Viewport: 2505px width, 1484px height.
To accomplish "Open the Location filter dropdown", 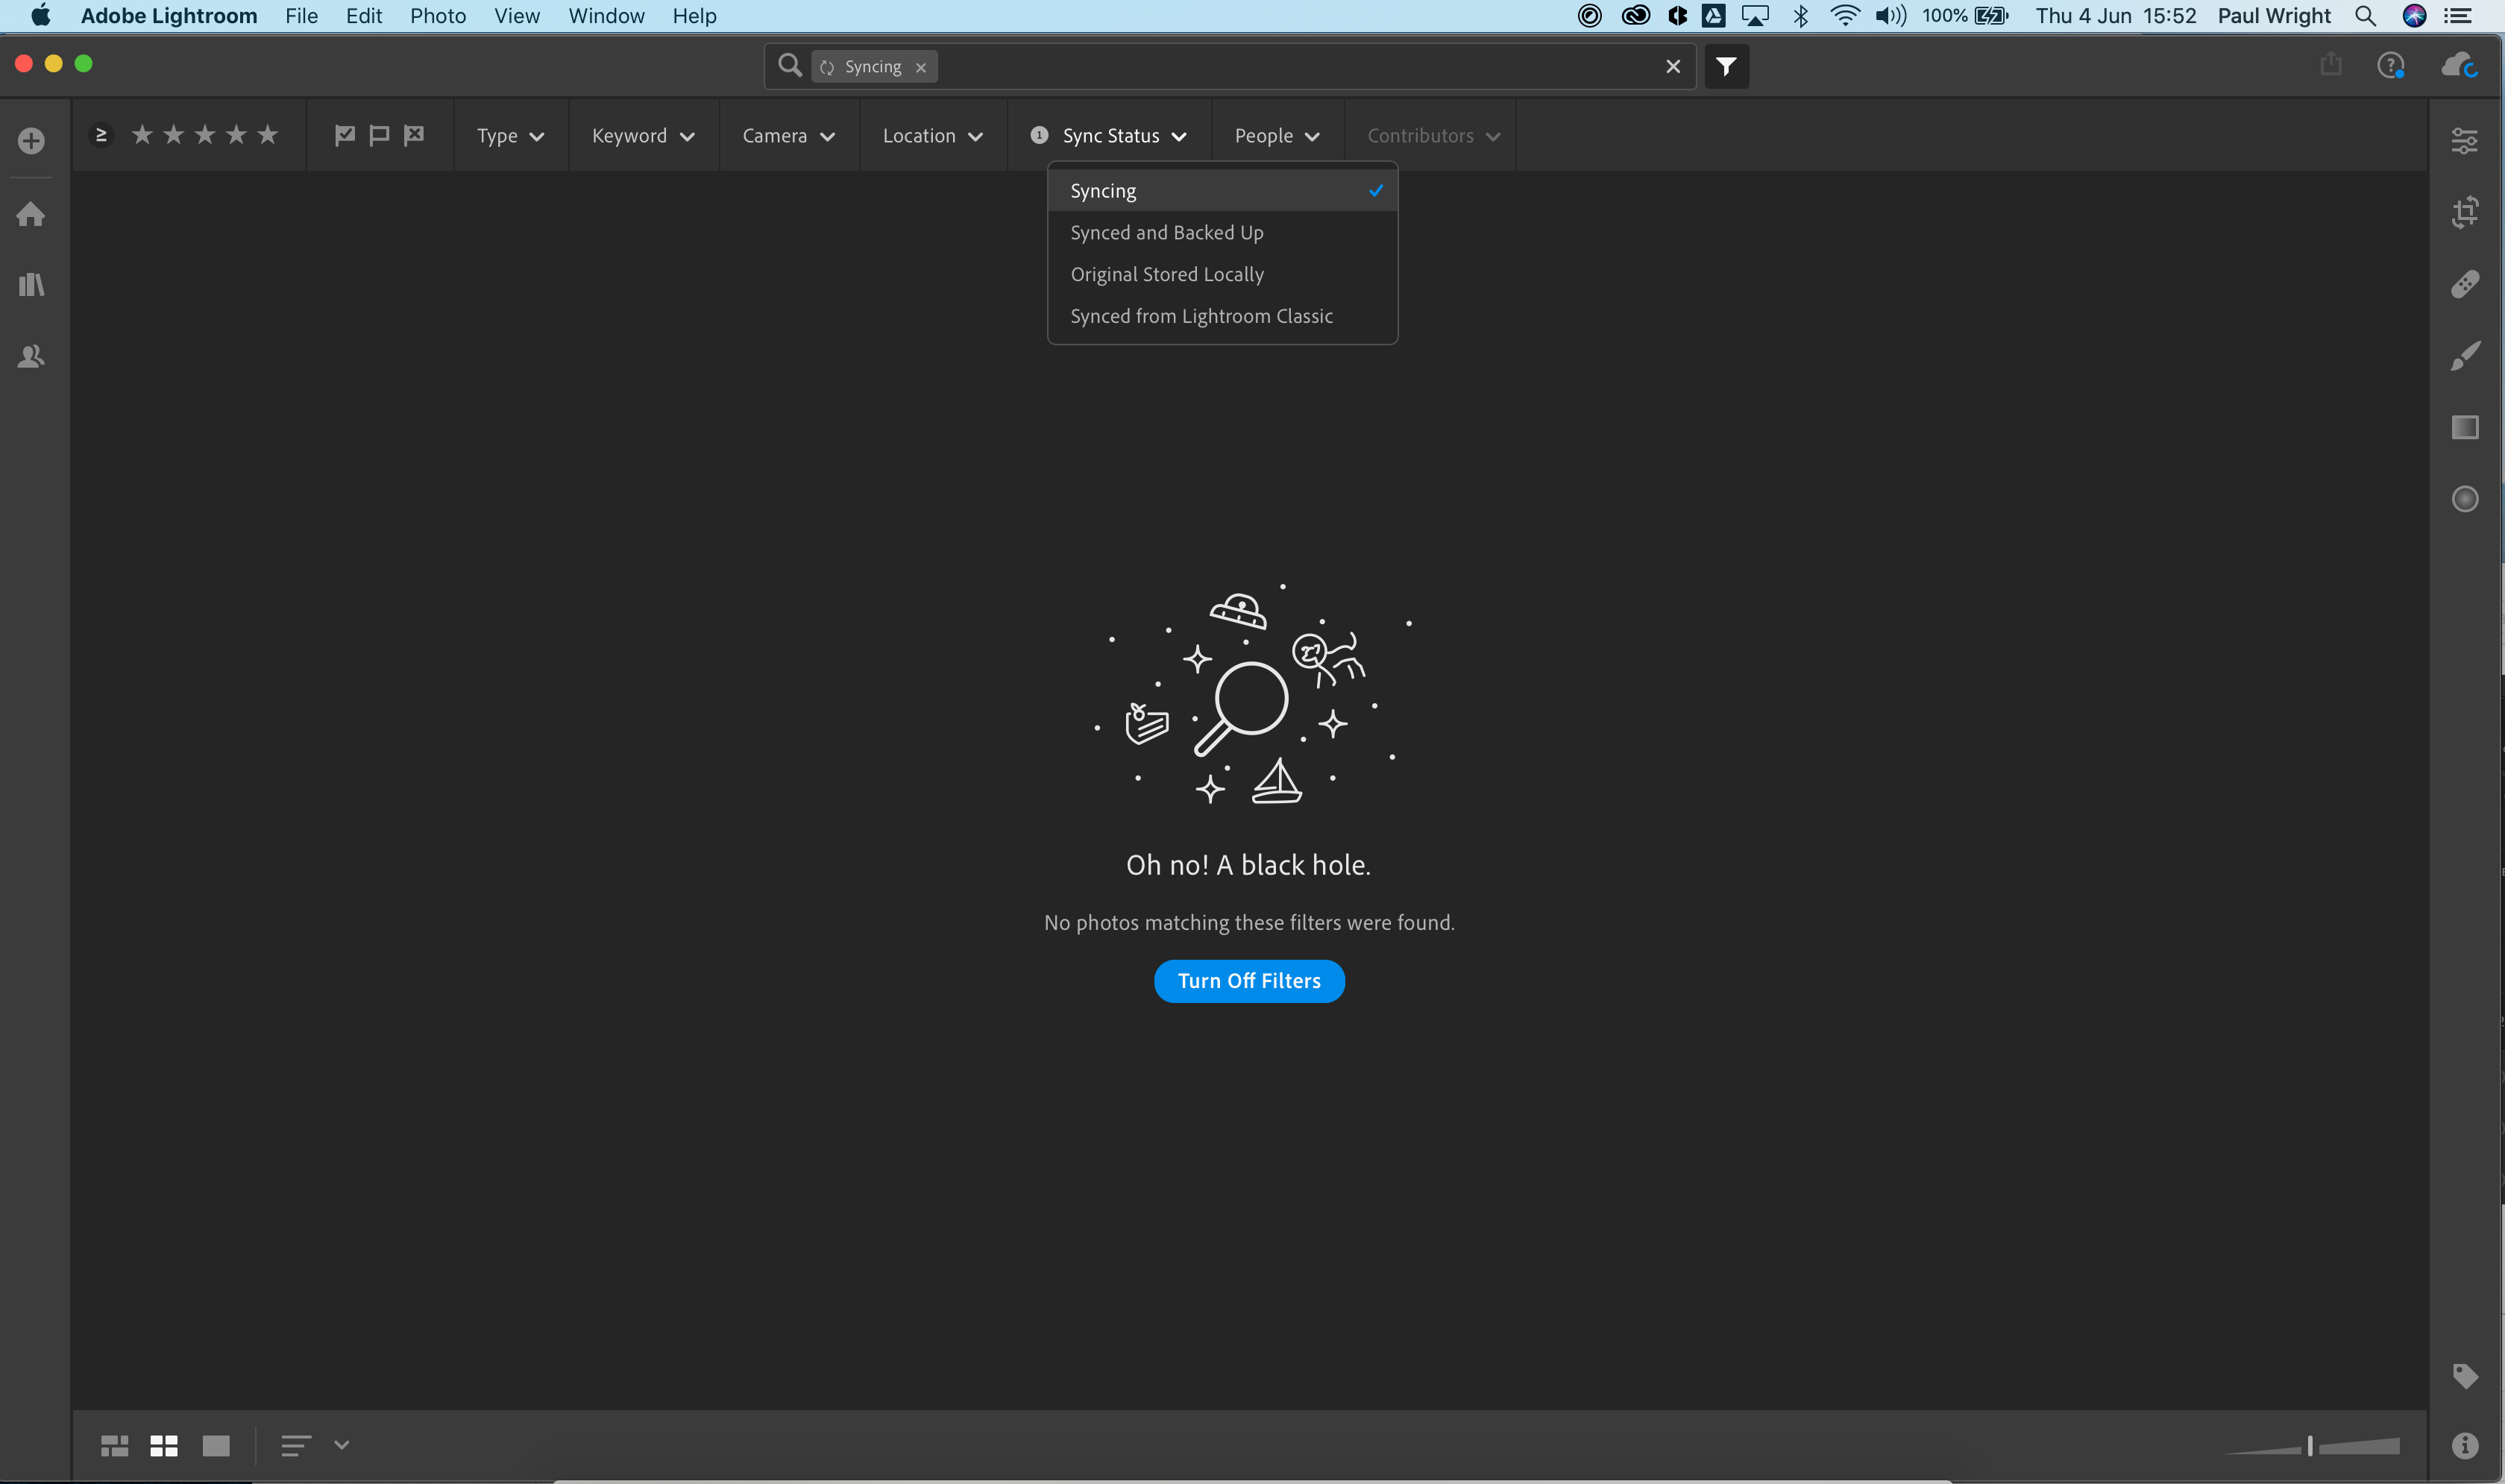I will pos(931,135).
